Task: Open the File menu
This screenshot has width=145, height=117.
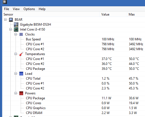Action: pos(7,9)
